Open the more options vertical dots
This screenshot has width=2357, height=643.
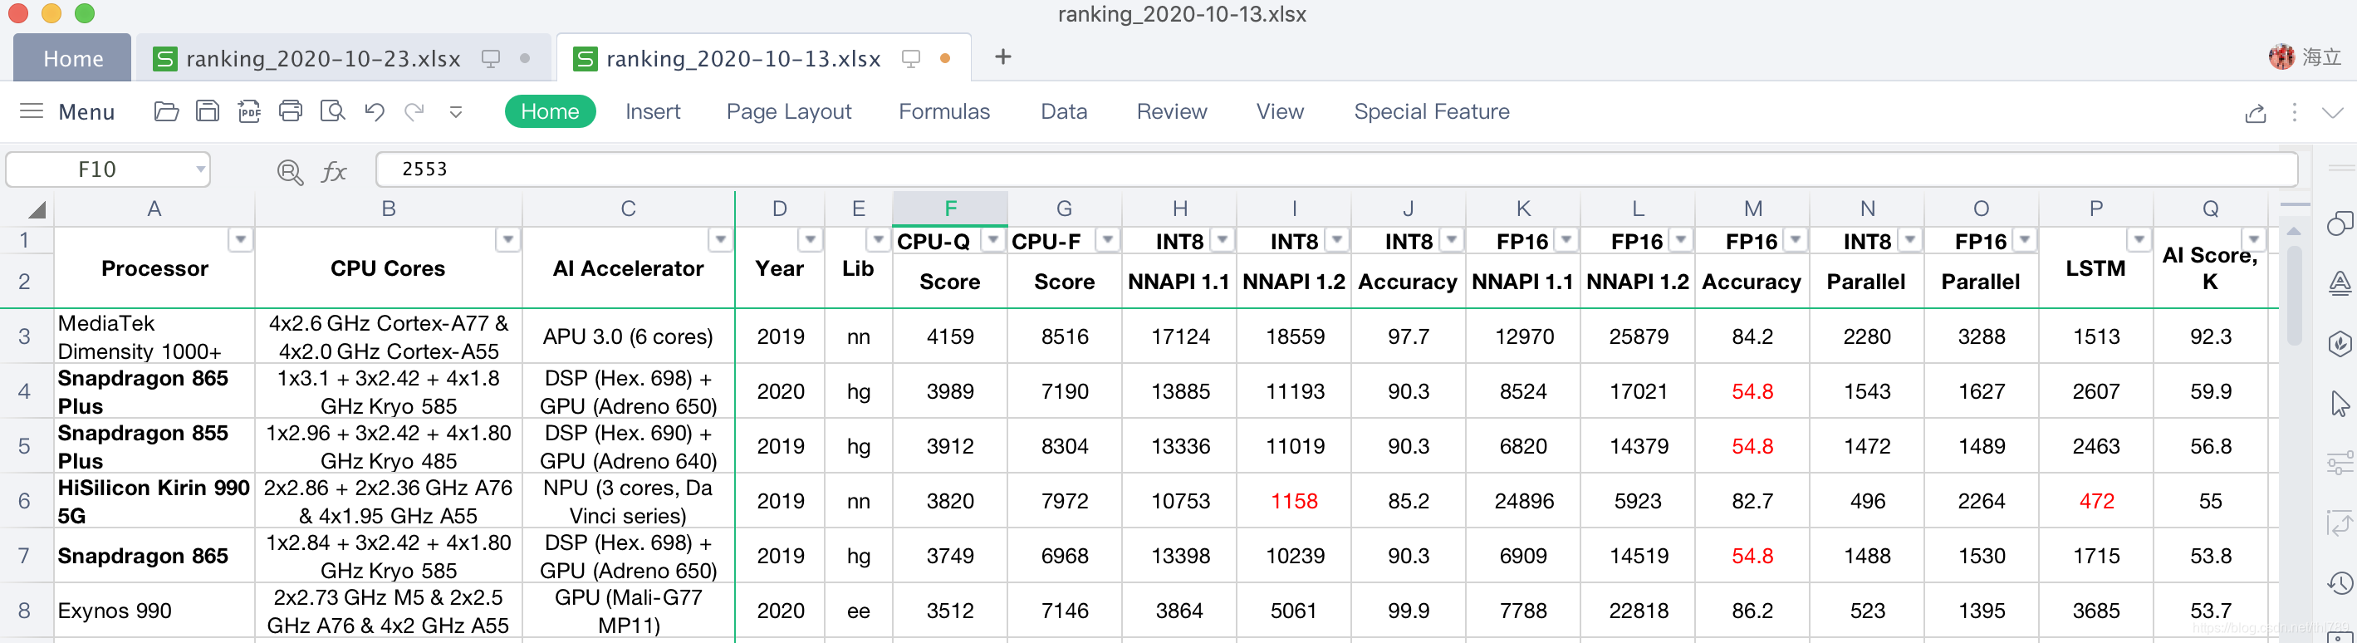2294,111
